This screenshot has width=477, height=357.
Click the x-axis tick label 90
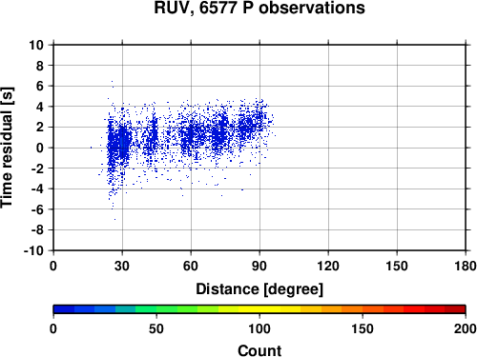click(259, 266)
